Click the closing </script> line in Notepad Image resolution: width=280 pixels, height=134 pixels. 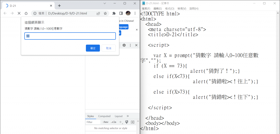[160, 108]
